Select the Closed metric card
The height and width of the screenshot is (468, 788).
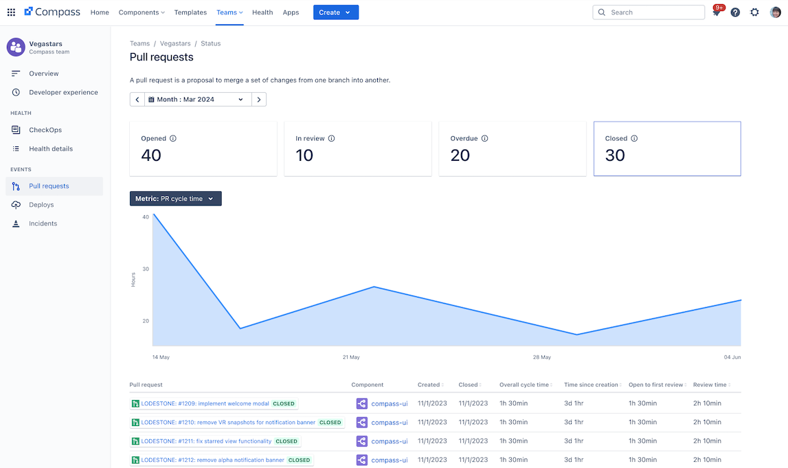[x=666, y=148]
